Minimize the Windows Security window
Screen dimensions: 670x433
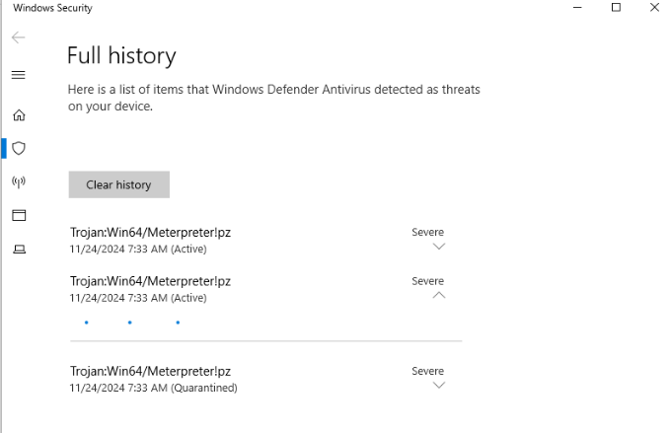pyautogui.click(x=577, y=8)
